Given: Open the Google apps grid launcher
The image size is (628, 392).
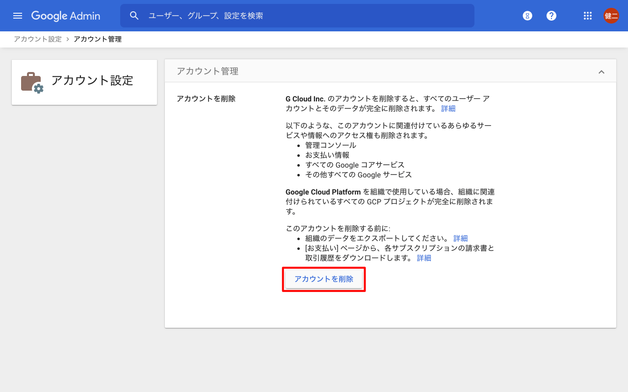Looking at the screenshot, I should 588,16.
